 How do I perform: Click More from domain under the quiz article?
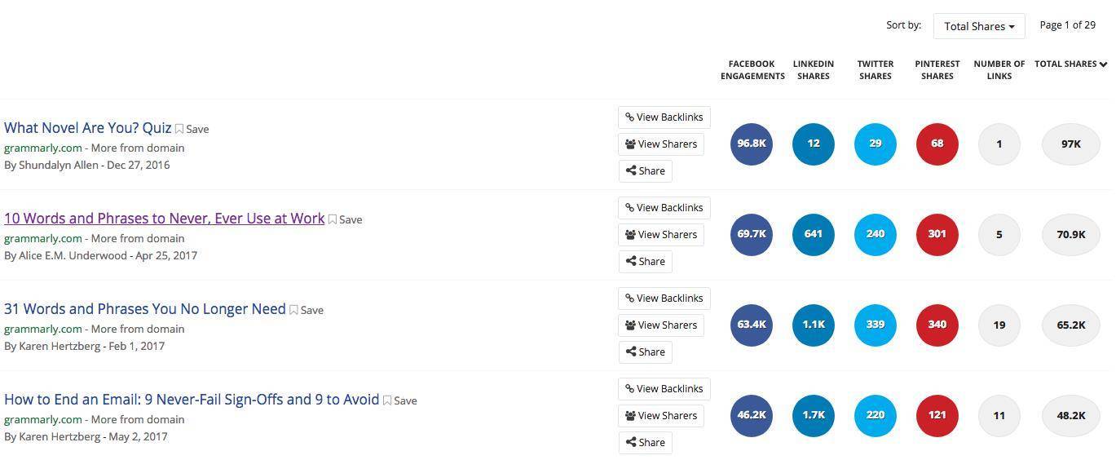[138, 148]
